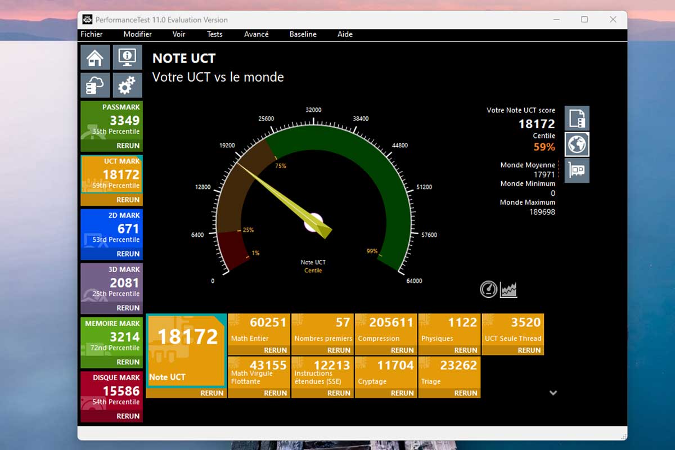Click the UCT Seule Thread 3520 tile
675x450 pixels.
tap(513, 330)
